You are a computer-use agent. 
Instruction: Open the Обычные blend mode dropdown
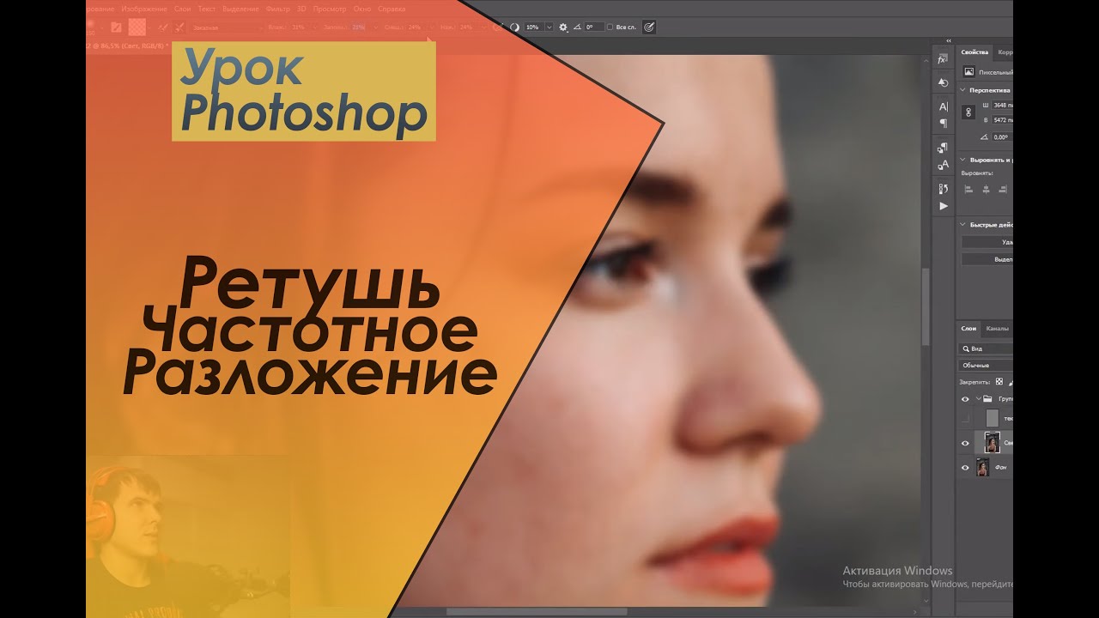(x=986, y=366)
